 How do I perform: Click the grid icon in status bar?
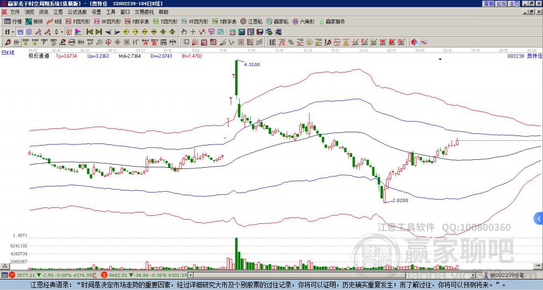pyautogui.click(x=4, y=275)
